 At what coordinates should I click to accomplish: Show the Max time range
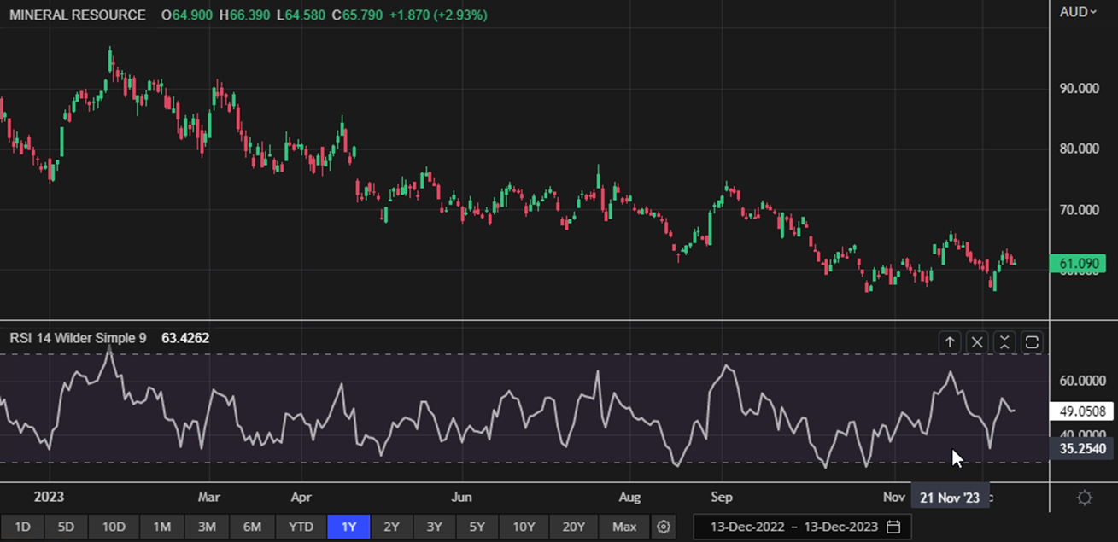(624, 527)
